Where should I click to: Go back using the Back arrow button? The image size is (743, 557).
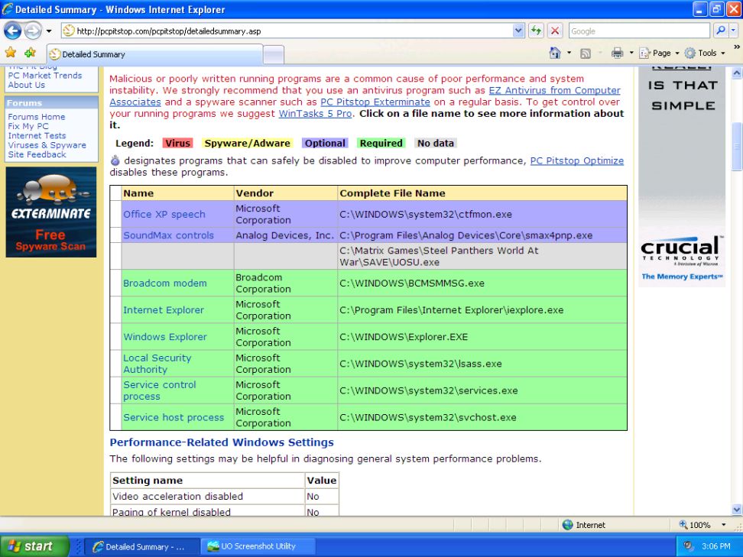(13, 31)
